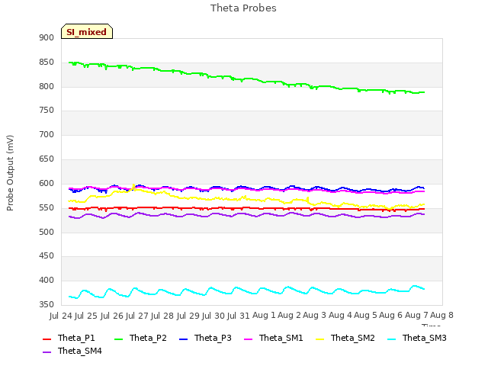Click the blue Theta_P3 legend swatch
Viewport: 488px width, 366px height.
pyautogui.click(x=184, y=339)
